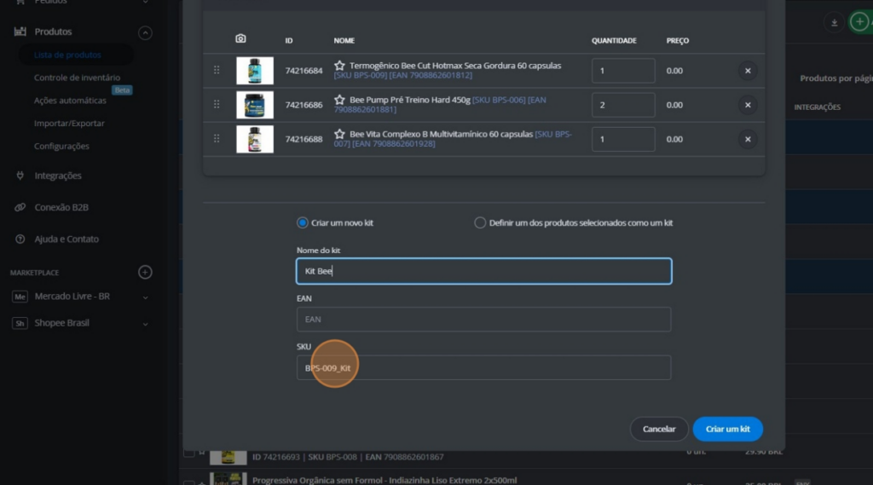Click the PREÇO column header
This screenshot has width=873, height=485.
point(678,41)
